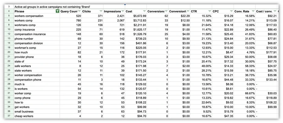Click the $9.50 conversion value cell

click(x=179, y=39)
